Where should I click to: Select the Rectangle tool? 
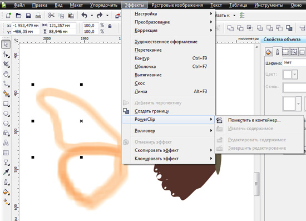coord(6,104)
